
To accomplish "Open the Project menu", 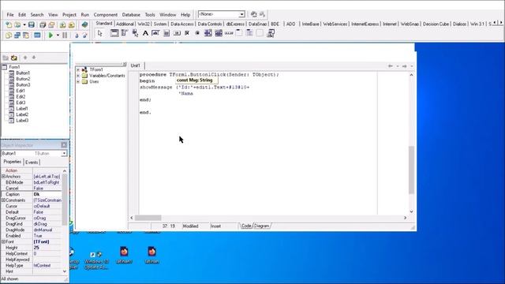I will tap(69, 15).
